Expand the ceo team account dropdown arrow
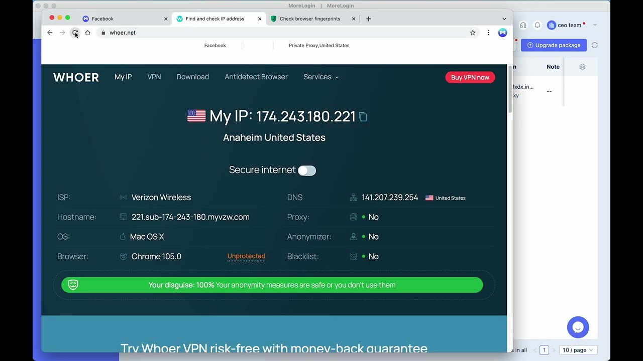This screenshot has height=361, width=643. (x=595, y=25)
